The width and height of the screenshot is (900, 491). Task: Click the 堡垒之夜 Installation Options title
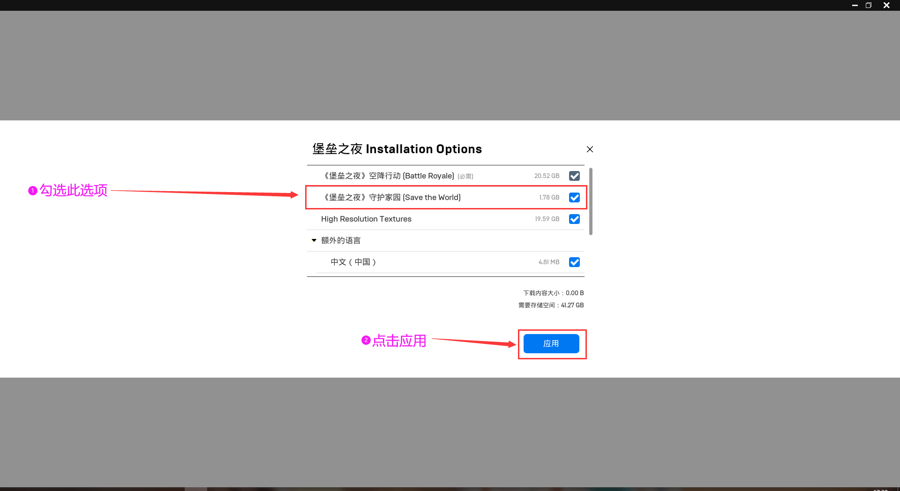pos(397,149)
